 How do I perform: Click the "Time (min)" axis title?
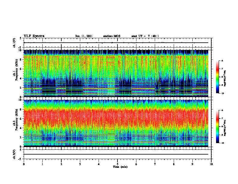(120, 167)
